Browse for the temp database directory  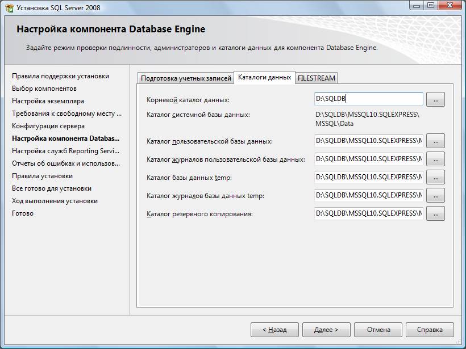[435, 177]
